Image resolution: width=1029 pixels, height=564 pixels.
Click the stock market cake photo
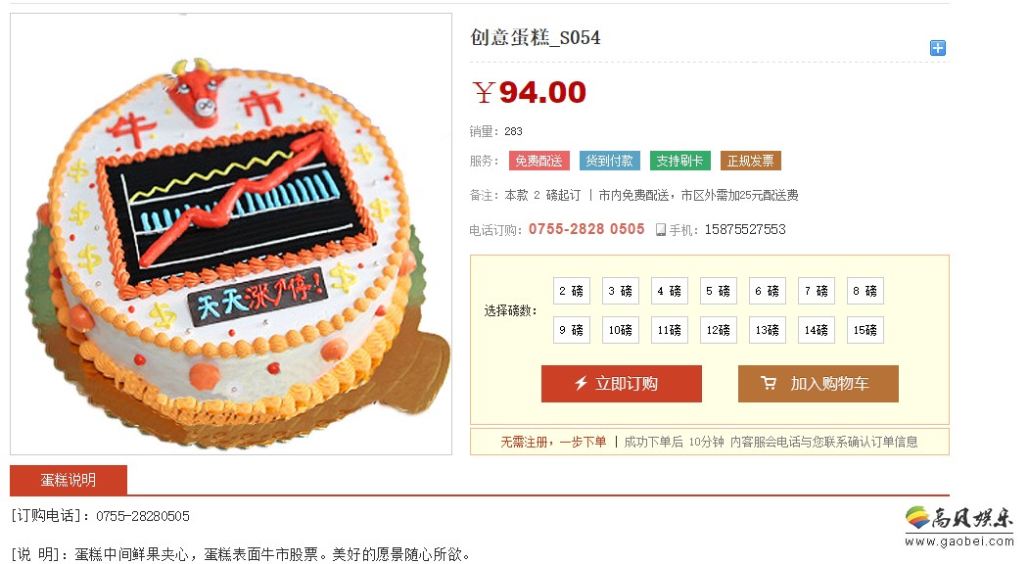231,234
